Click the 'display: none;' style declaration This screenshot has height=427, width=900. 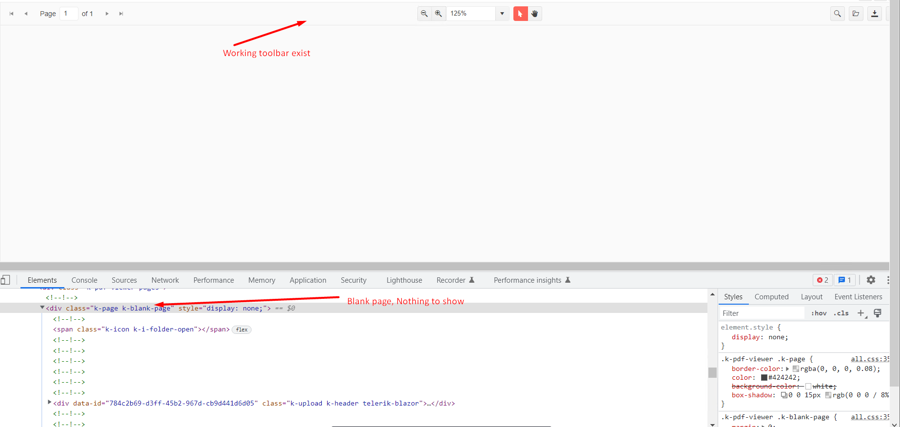[760, 337]
